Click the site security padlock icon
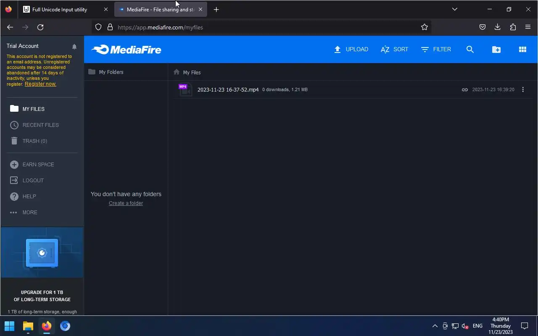The width and height of the screenshot is (538, 336). pos(110,27)
